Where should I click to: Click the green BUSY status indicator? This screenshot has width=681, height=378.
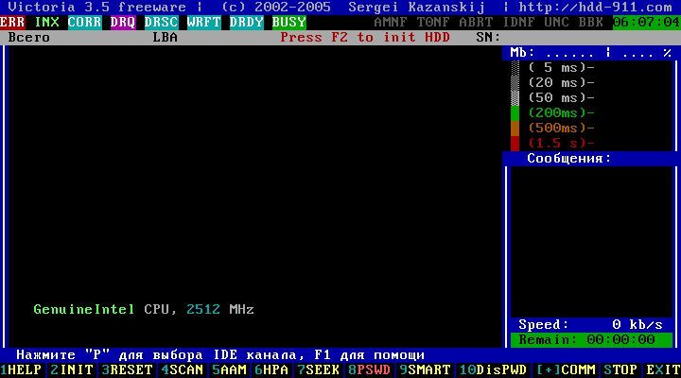pyautogui.click(x=288, y=22)
